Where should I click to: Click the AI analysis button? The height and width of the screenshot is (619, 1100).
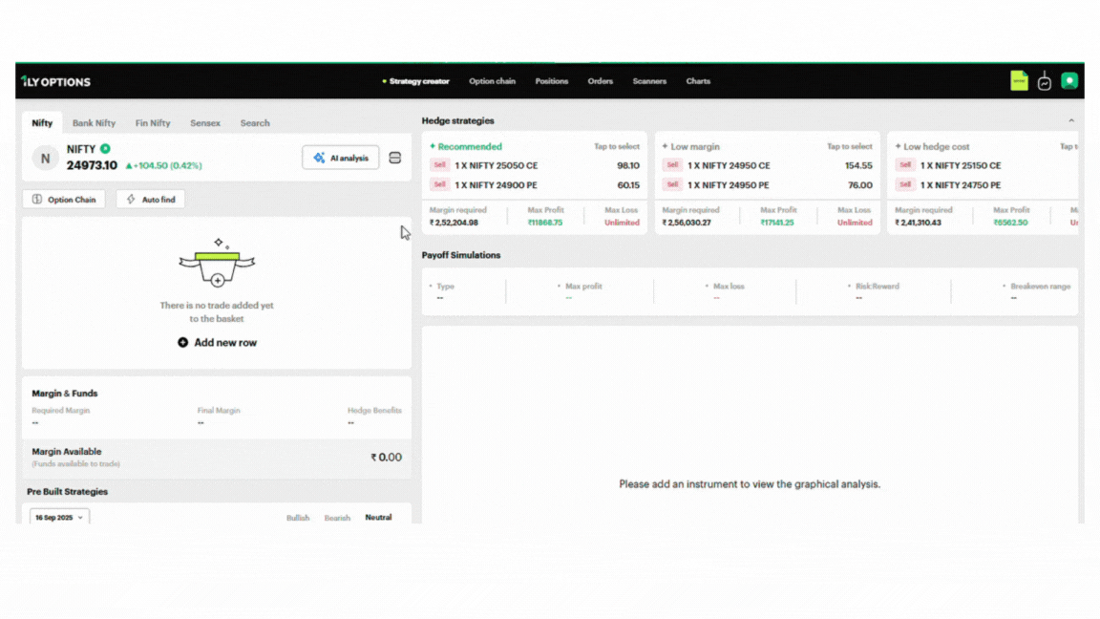click(x=341, y=158)
